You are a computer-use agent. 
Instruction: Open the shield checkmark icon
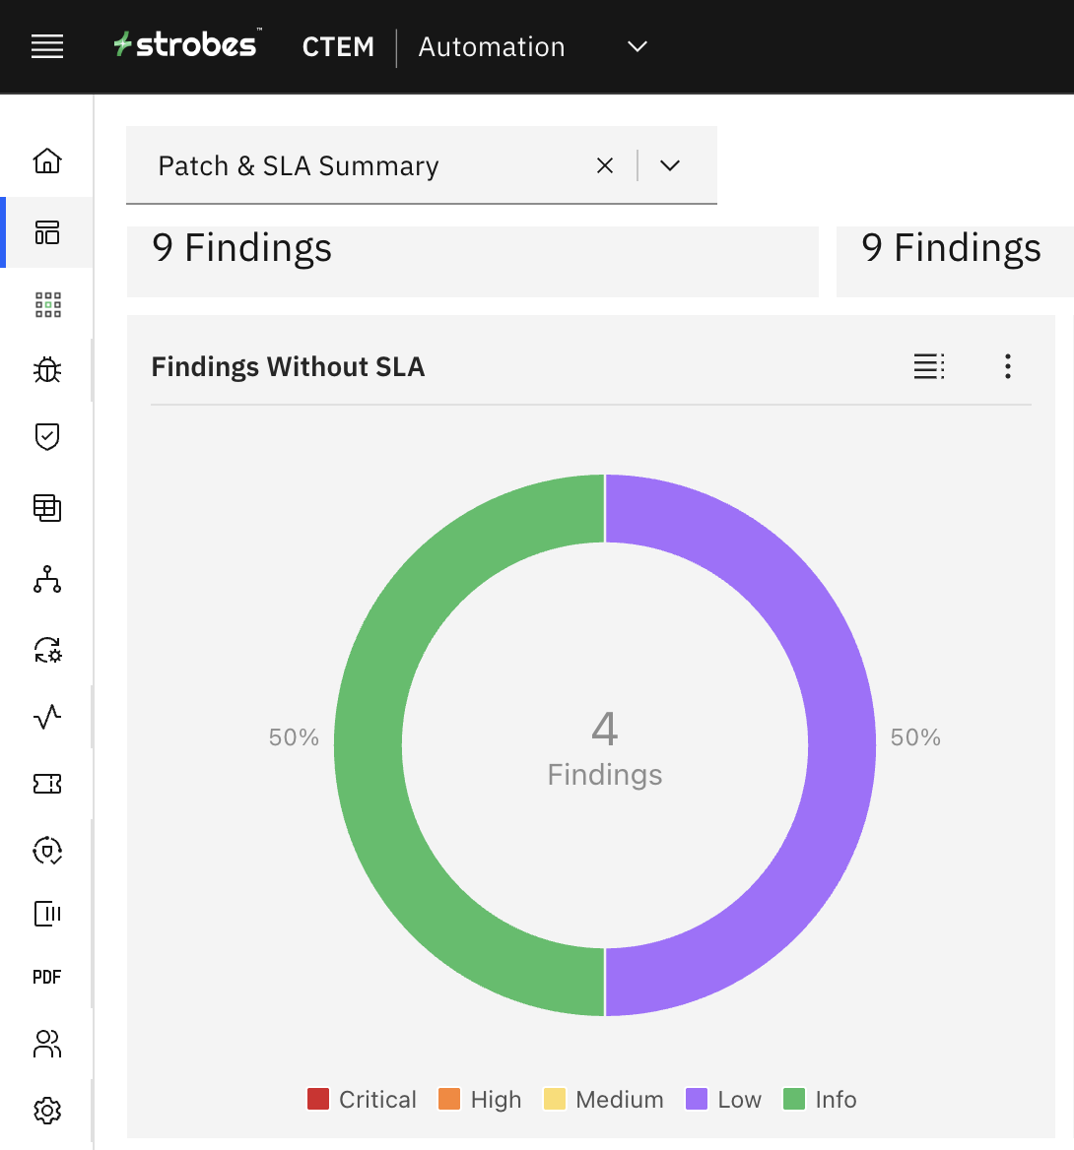coord(47,436)
